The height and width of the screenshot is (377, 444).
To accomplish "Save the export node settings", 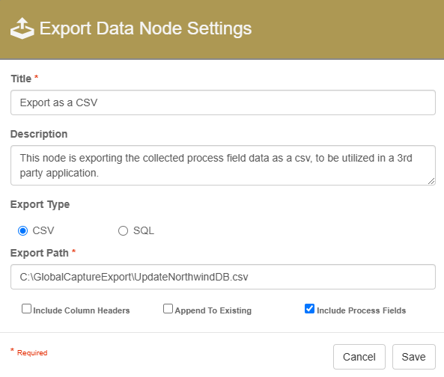I will [x=414, y=357].
